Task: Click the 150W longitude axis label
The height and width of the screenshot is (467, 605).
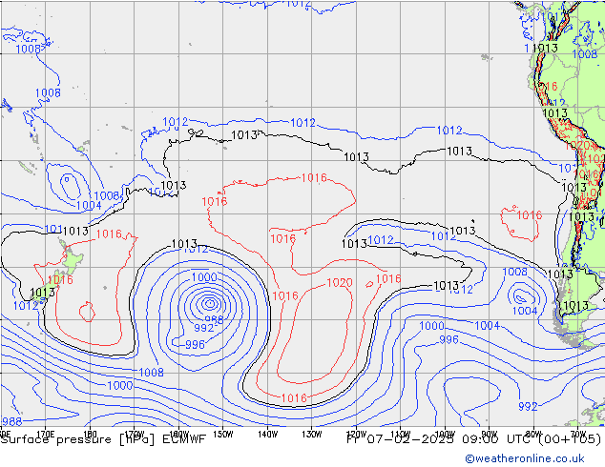Action: click(x=223, y=435)
